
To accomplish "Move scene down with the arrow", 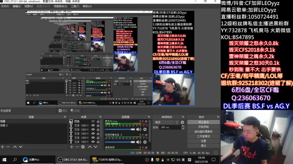I will 21,147.
